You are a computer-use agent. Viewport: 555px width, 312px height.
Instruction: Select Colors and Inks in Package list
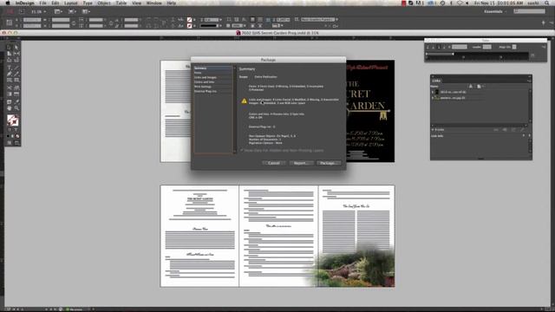pos(212,82)
